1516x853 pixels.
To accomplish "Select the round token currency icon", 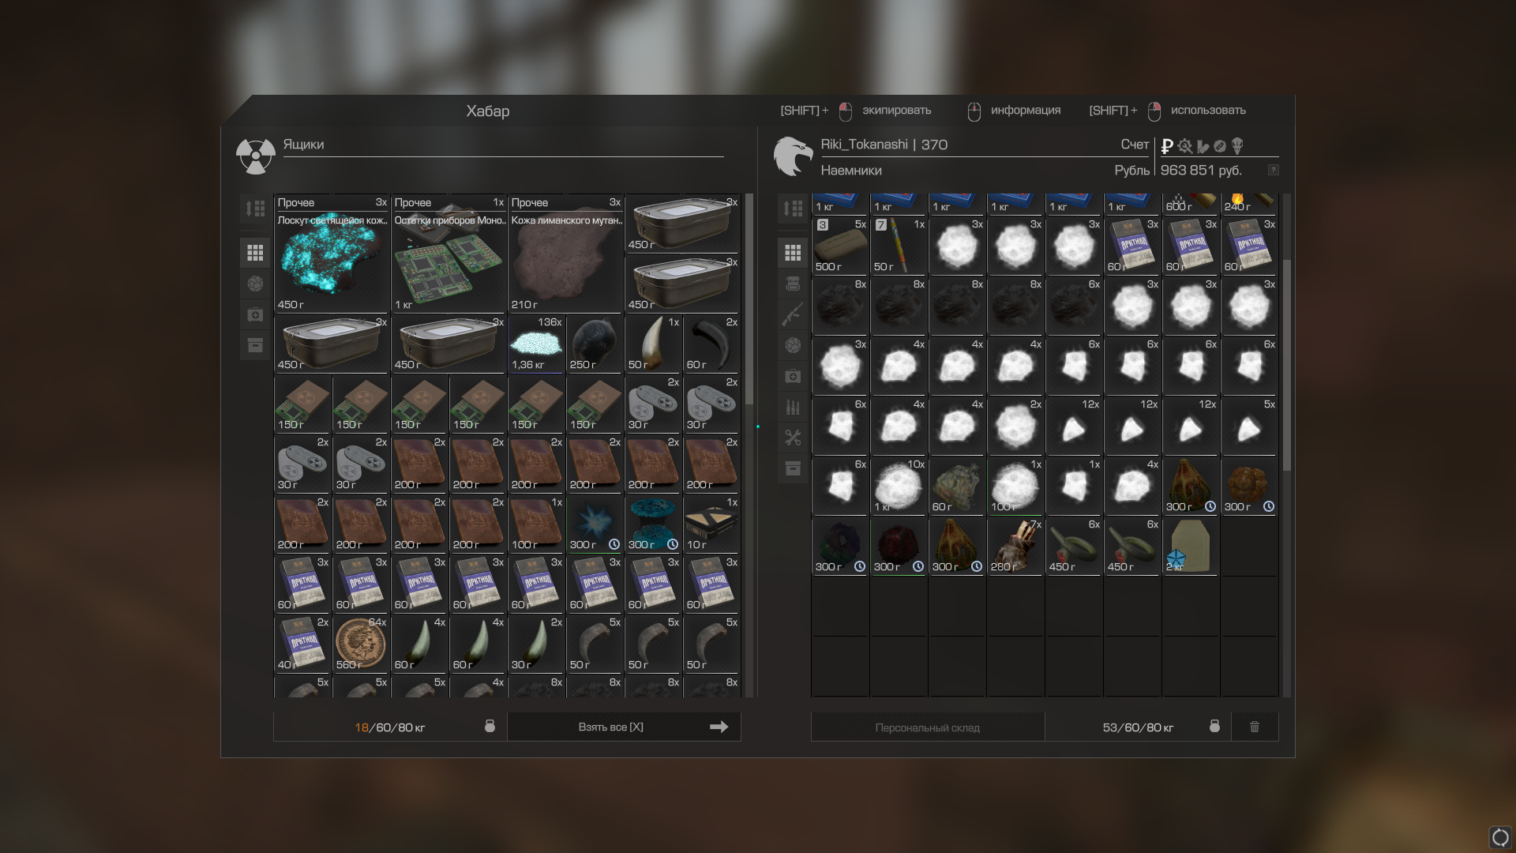I will [x=1220, y=146].
